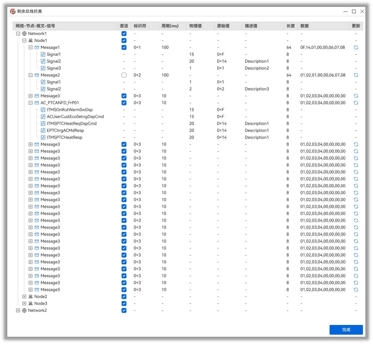Collapse the Message2 tree node
The height and width of the screenshot is (344, 373).
click(31, 75)
